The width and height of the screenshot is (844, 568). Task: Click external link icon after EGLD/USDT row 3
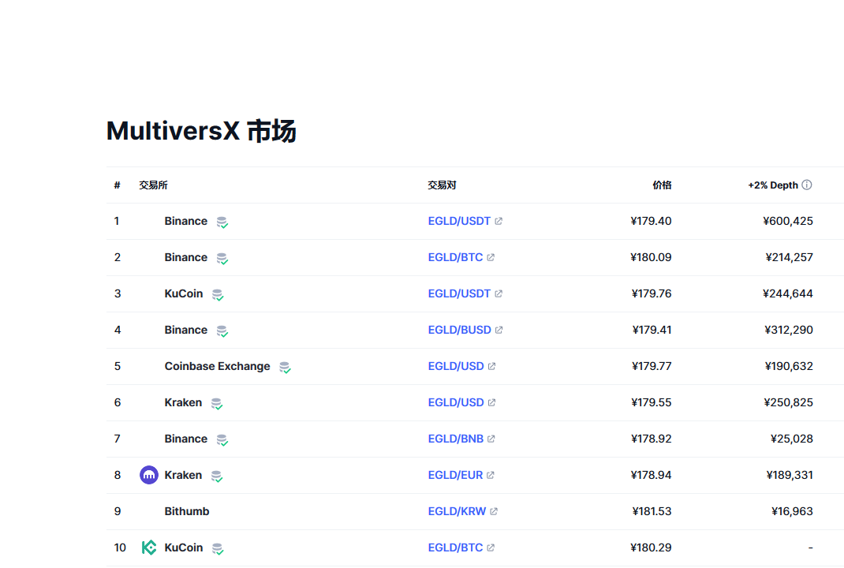point(499,293)
